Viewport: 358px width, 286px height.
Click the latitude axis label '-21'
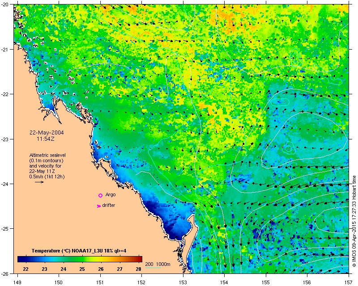5,50
